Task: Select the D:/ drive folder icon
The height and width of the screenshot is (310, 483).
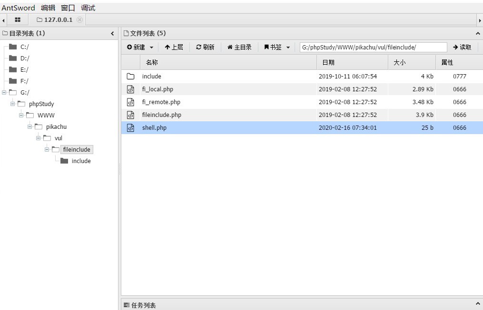Action: pyautogui.click(x=13, y=58)
